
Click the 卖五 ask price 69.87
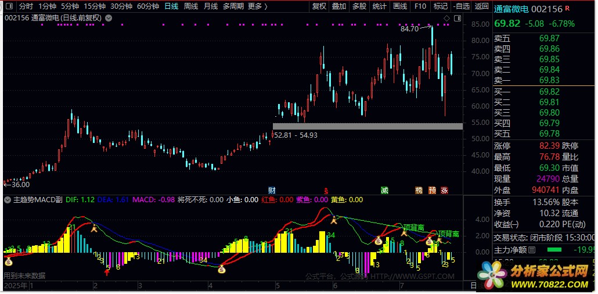pos(549,38)
